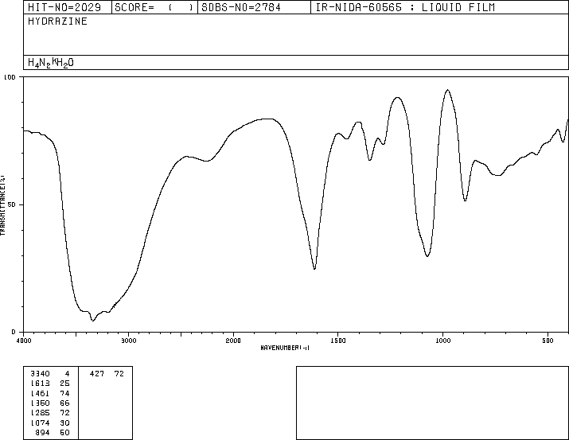The height and width of the screenshot is (440, 569).
Task: Click the deepest spectrum minimum near 3340
Action: click(x=93, y=321)
